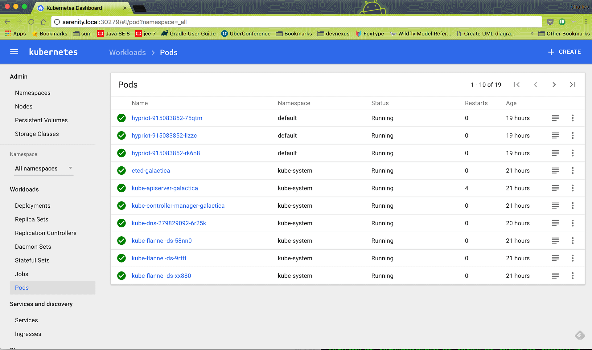This screenshot has width=592, height=350.
Task: Click the browser address bar
Action: point(296,22)
